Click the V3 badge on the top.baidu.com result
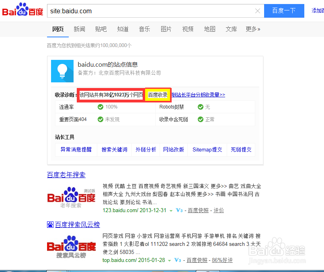Viewport: 324px width, 272px height. coord(178,260)
